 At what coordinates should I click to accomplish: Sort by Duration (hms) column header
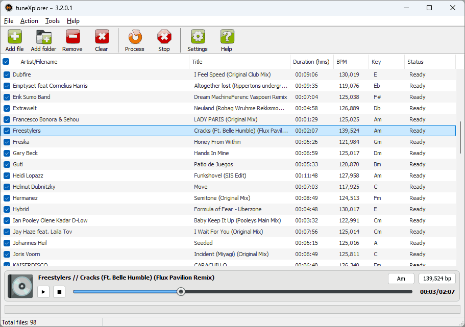click(x=312, y=62)
